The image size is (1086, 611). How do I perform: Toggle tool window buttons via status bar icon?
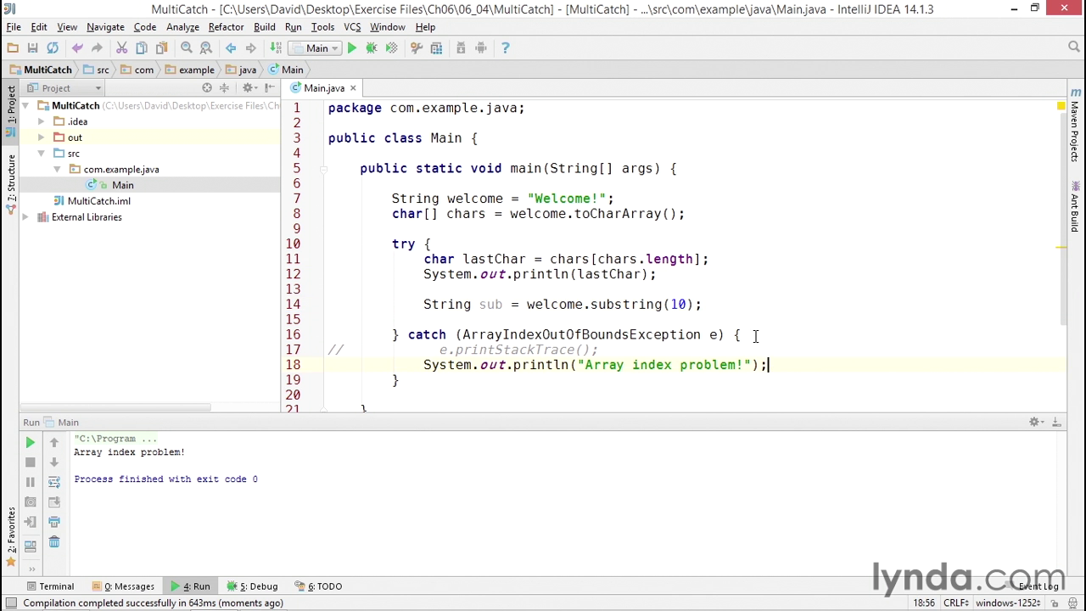tap(11, 603)
